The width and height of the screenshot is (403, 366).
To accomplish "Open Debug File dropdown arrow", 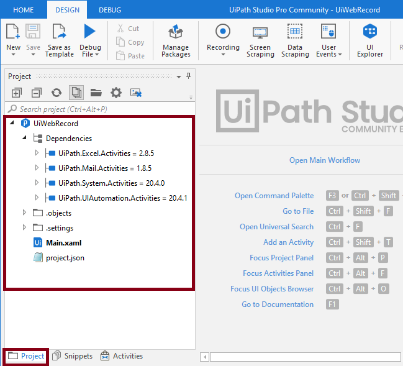I will (97, 55).
